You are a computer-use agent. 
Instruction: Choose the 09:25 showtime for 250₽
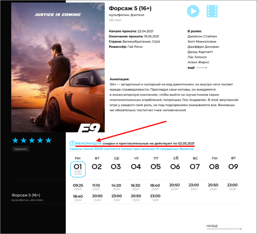(x=78, y=187)
